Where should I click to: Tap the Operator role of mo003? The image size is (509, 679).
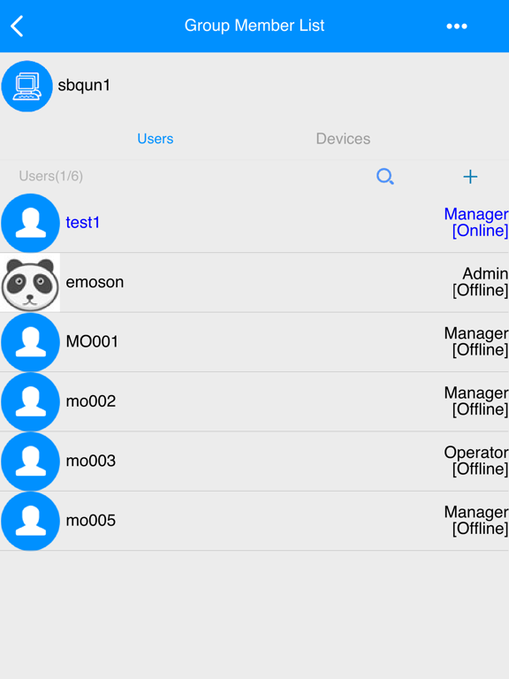tap(475, 453)
